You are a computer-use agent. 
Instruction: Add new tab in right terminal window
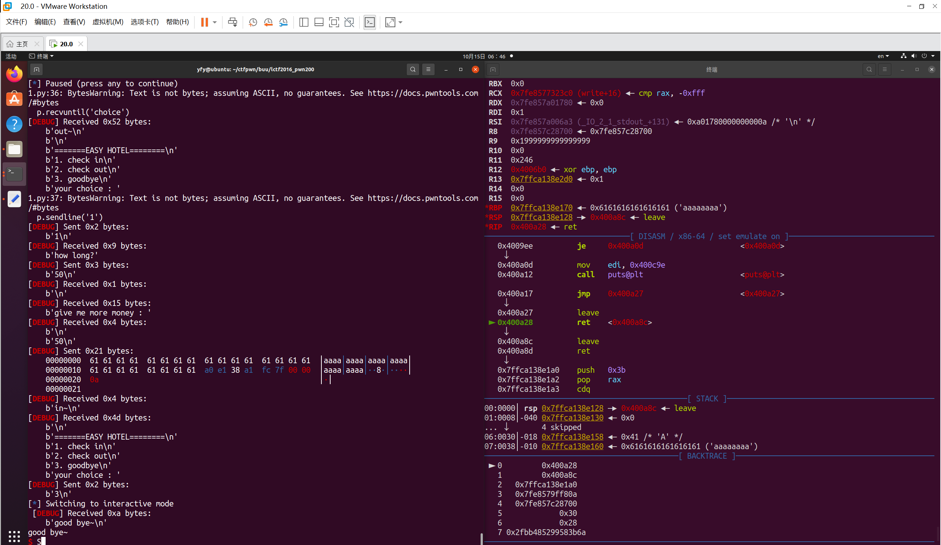point(493,69)
